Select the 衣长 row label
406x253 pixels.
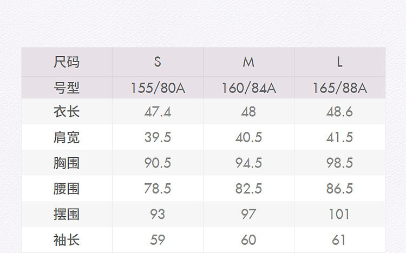67,112
